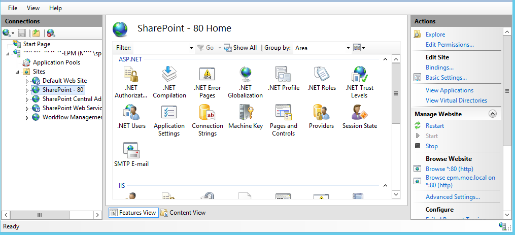Image resolution: width=515 pixels, height=235 pixels.
Task: Click Show All in filter bar
Action: pyautogui.click(x=241, y=48)
